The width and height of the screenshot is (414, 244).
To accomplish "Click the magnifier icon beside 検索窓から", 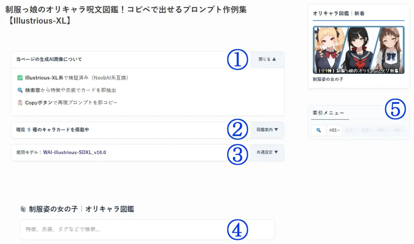I will [x=20, y=90].
